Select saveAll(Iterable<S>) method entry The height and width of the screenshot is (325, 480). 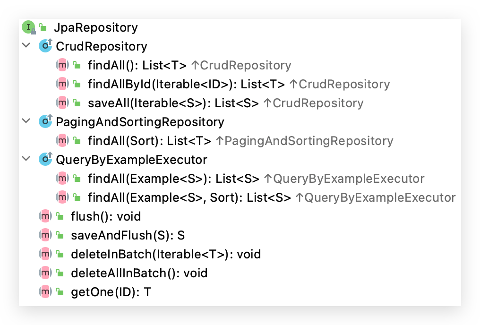tap(173, 103)
